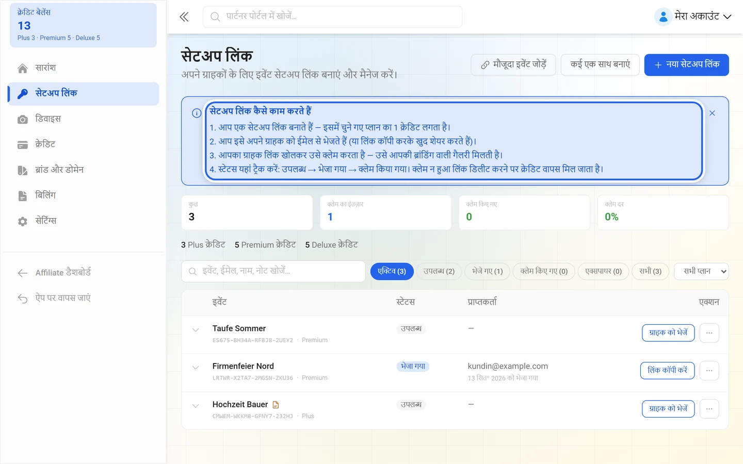This screenshot has height=464, width=743.
Task: Expand the Firmenfeier Nord row
Action: tap(196, 368)
